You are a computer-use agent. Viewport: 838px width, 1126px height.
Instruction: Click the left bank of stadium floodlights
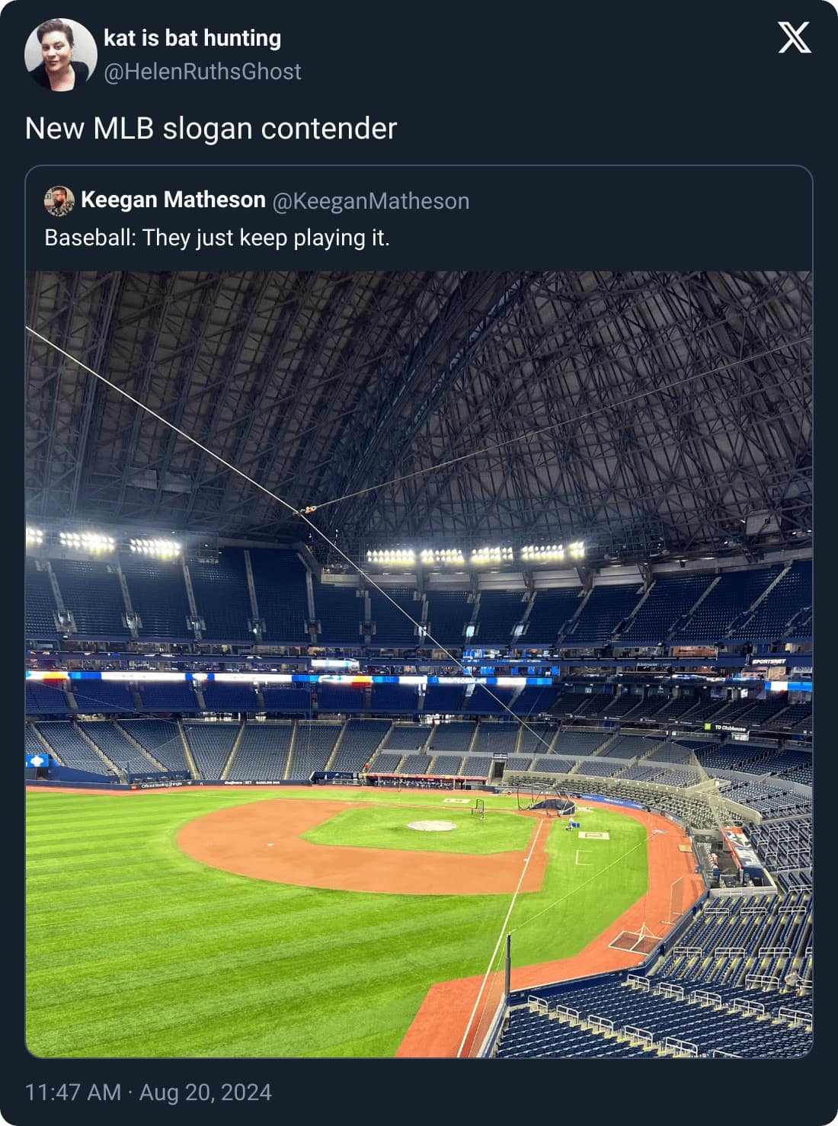[107, 542]
